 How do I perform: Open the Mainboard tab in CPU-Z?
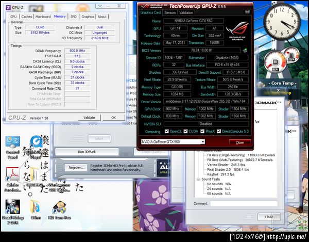tap(43, 17)
